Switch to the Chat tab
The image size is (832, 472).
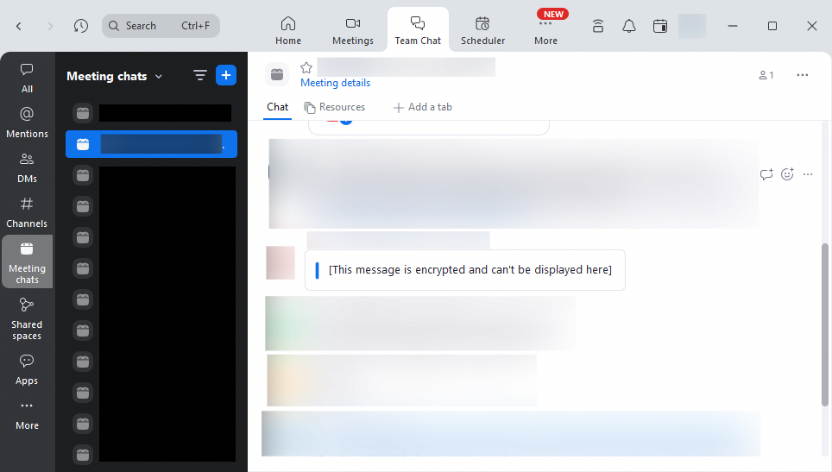278,107
